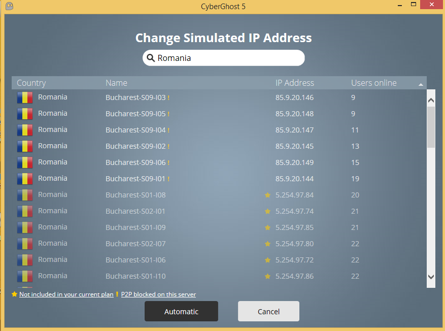Click IP address 85.9.20.149
The image size is (445, 331).
(294, 162)
